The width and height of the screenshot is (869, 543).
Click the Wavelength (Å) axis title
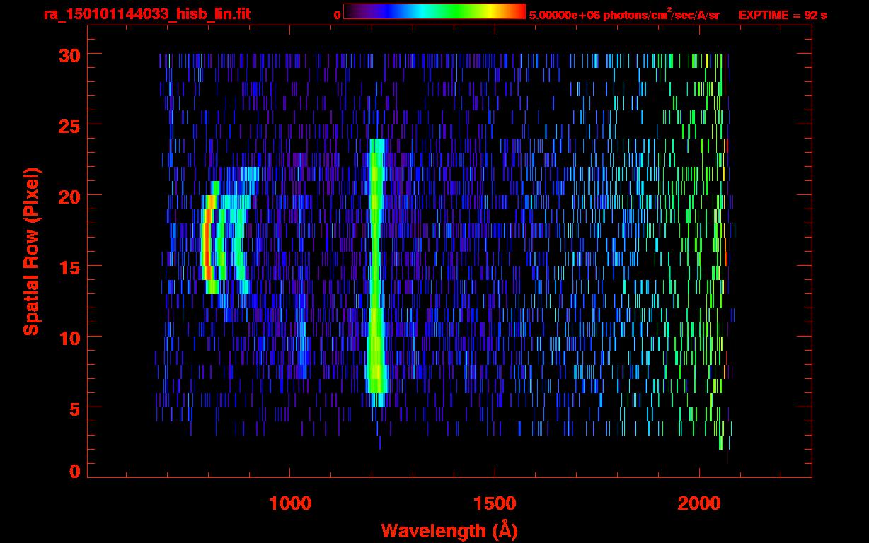[x=449, y=530]
